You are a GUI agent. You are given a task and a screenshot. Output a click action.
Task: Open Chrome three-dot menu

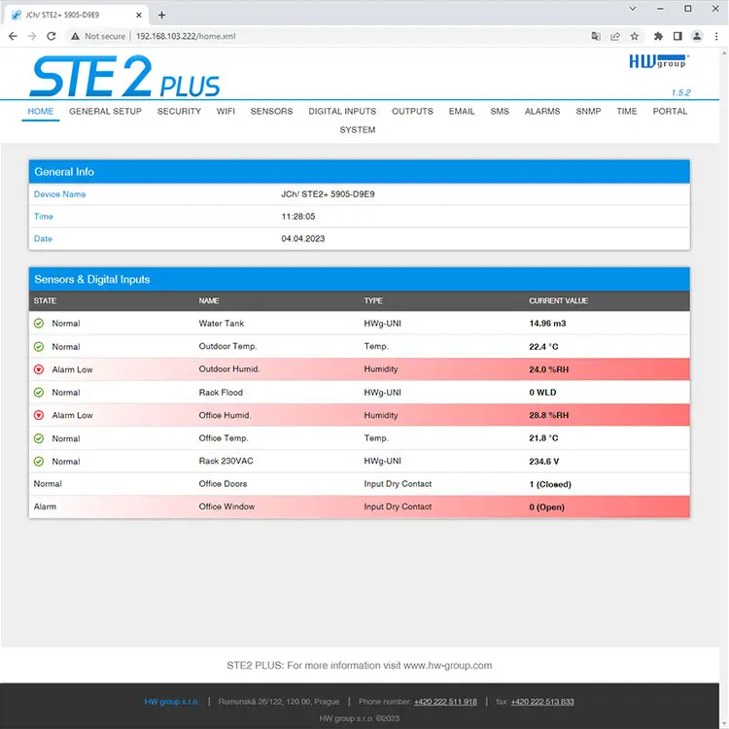pos(716,36)
